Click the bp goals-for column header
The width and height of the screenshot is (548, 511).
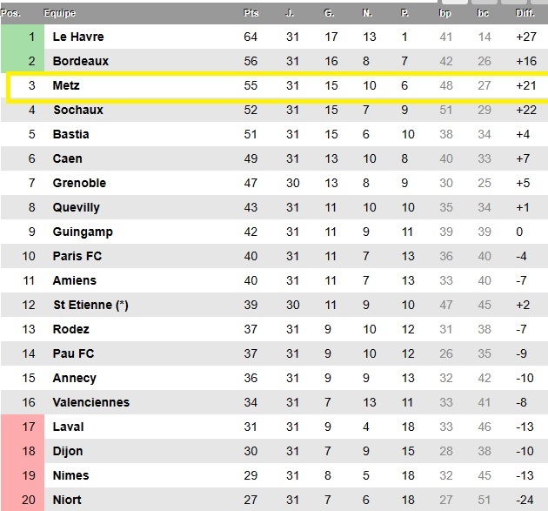[x=446, y=13]
